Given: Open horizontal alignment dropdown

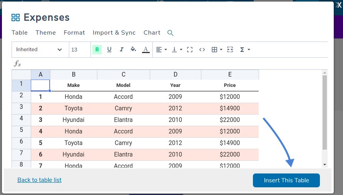Looking at the screenshot, I should coord(161,50).
